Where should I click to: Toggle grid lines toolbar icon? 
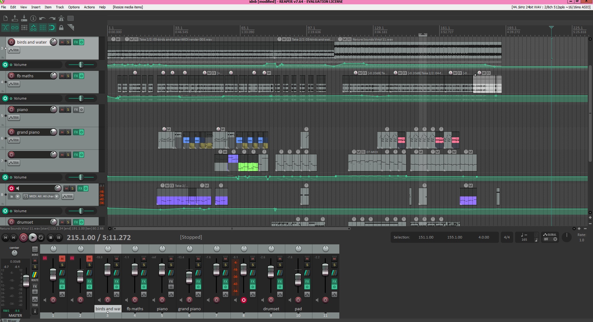[43, 28]
